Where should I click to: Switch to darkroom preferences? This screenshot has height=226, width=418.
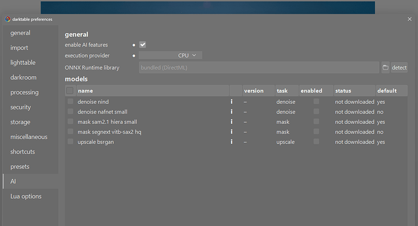30,77
